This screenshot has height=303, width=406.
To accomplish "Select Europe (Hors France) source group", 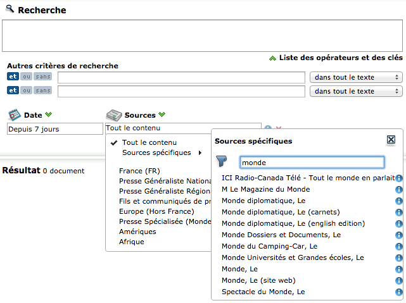I will (x=156, y=211).
